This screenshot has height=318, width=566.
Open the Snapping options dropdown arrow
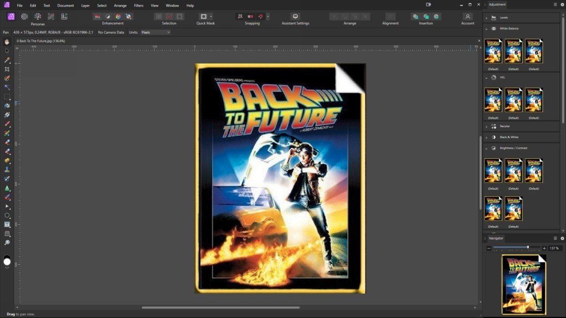click(268, 16)
